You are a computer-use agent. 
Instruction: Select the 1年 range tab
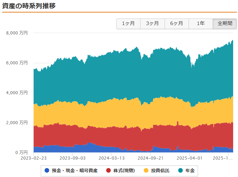pos(200,24)
